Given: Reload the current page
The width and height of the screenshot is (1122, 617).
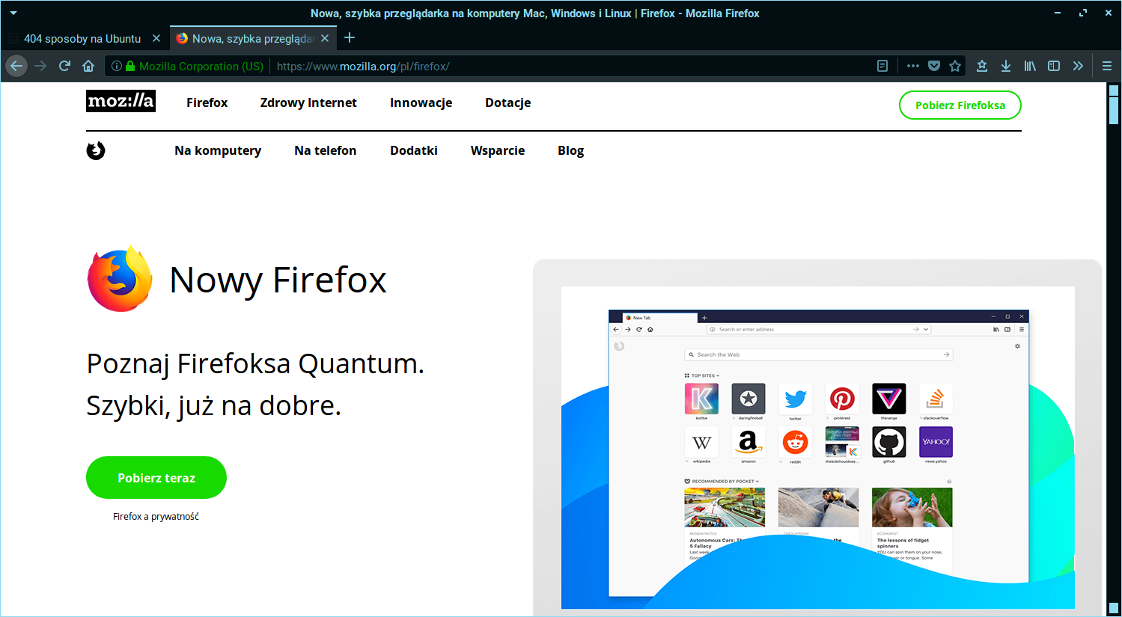Looking at the screenshot, I should click(64, 66).
